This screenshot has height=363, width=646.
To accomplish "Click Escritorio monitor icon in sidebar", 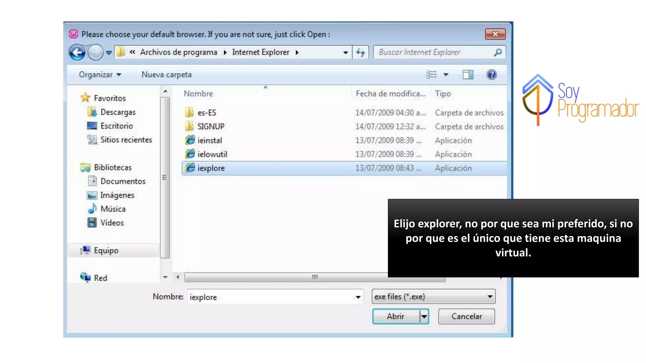I will [x=92, y=126].
